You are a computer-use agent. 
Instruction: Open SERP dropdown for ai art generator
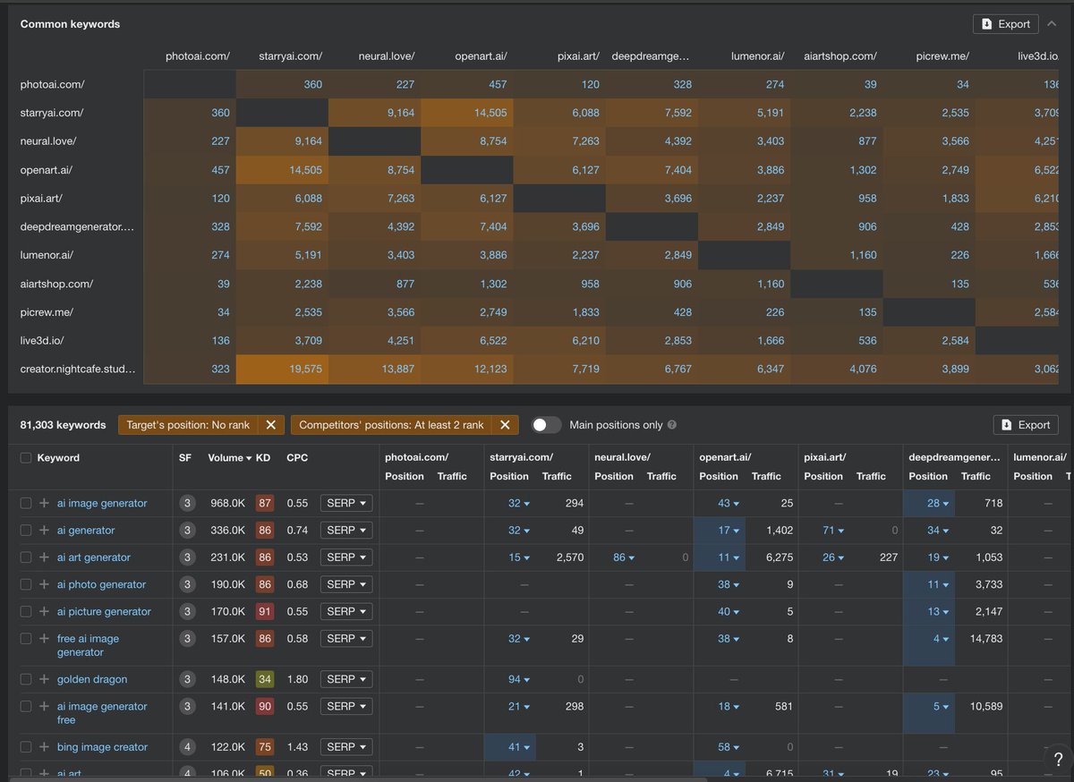tap(346, 557)
